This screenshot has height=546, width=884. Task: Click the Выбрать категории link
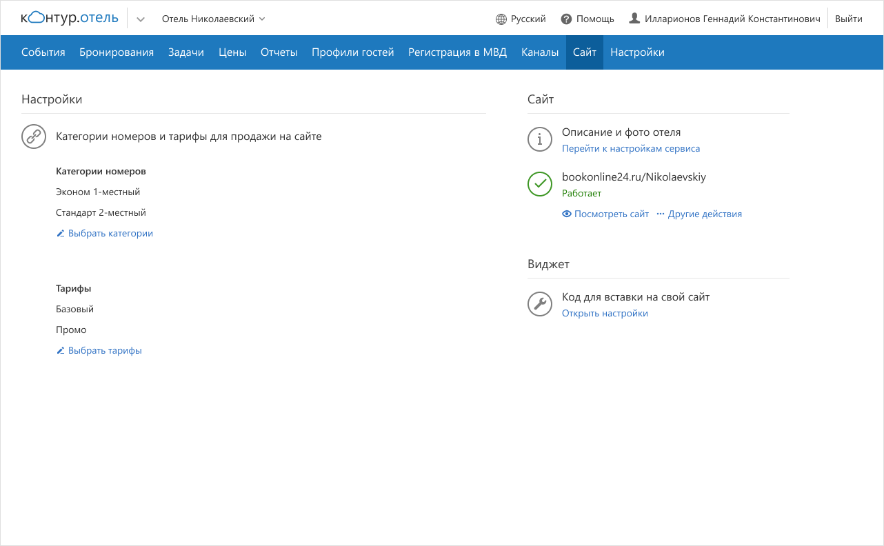point(110,234)
